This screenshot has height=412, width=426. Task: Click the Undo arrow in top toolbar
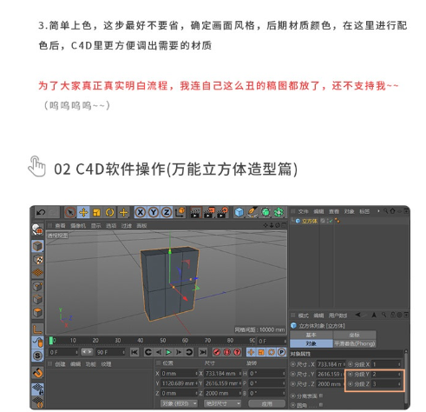point(40,213)
